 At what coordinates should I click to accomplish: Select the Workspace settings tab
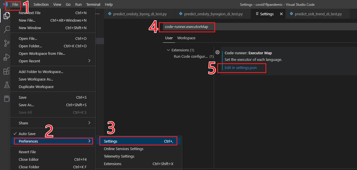click(186, 38)
